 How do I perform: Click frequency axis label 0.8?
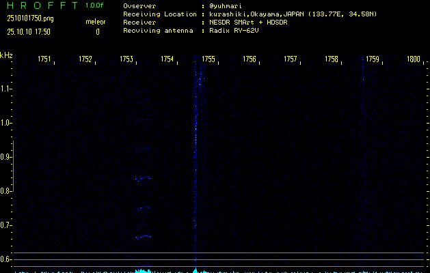(x=5, y=191)
